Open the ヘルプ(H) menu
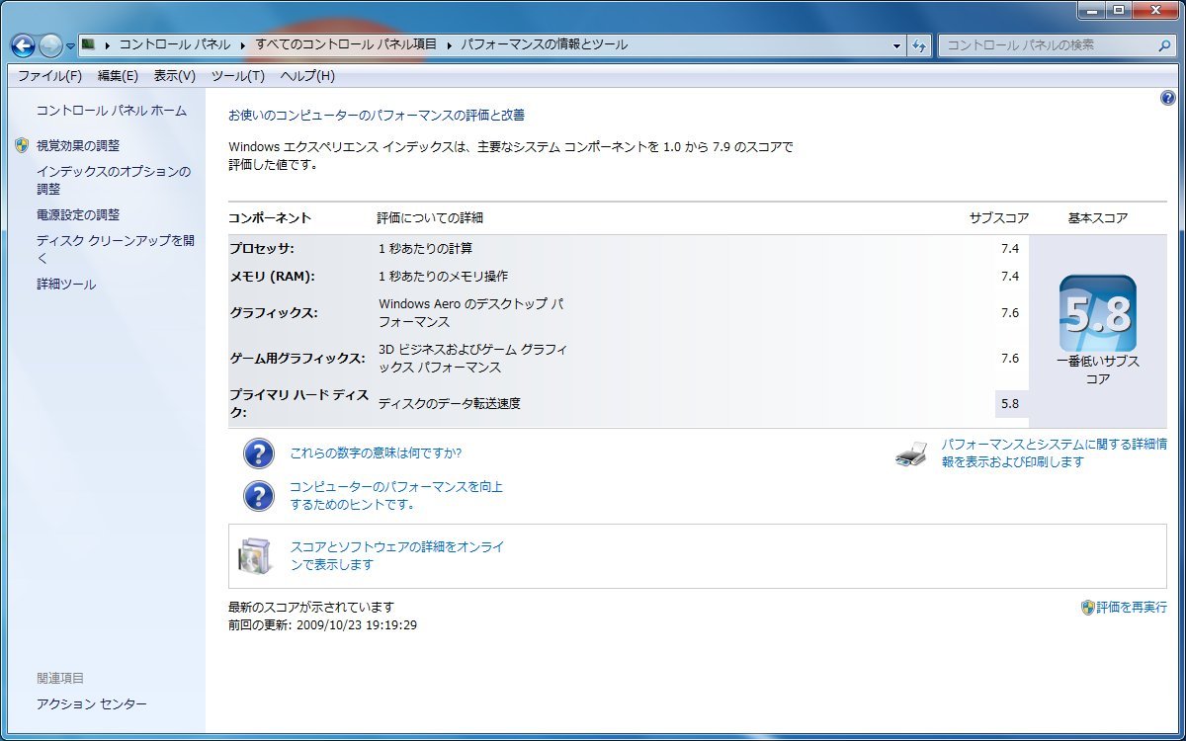Screen dimensions: 1186x741 pyautogui.click(x=307, y=76)
